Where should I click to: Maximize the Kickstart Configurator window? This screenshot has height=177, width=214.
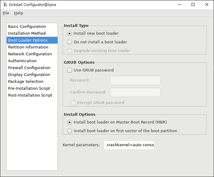click(193, 5)
